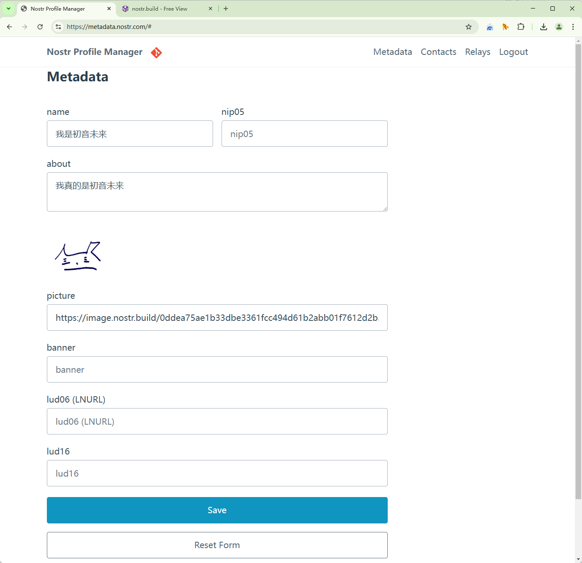
Task: Click the red git logo icon
Action: click(156, 52)
